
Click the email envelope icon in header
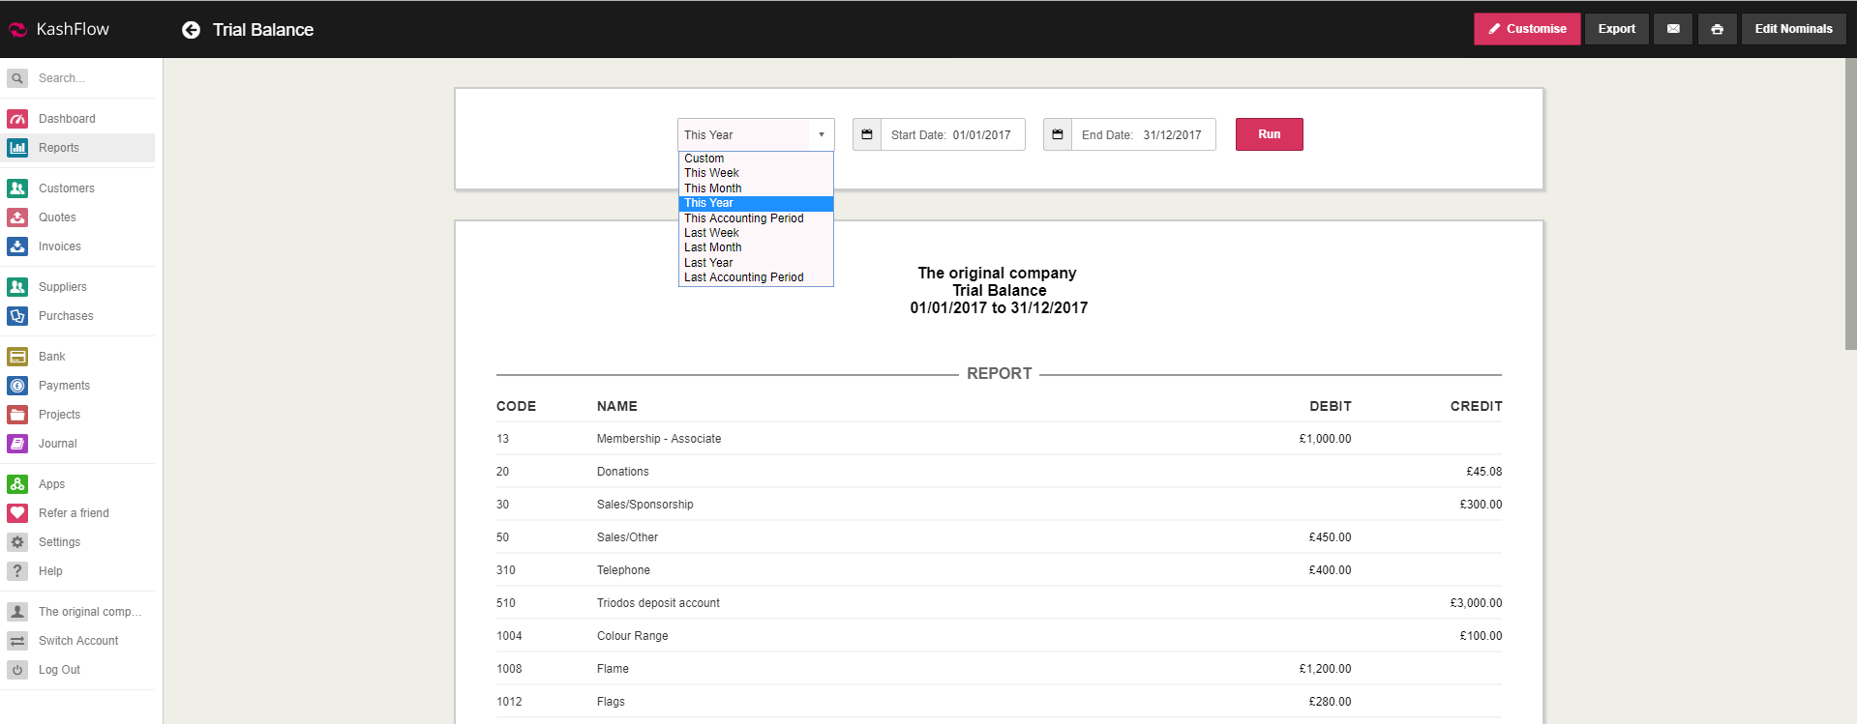pyautogui.click(x=1673, y=29)
